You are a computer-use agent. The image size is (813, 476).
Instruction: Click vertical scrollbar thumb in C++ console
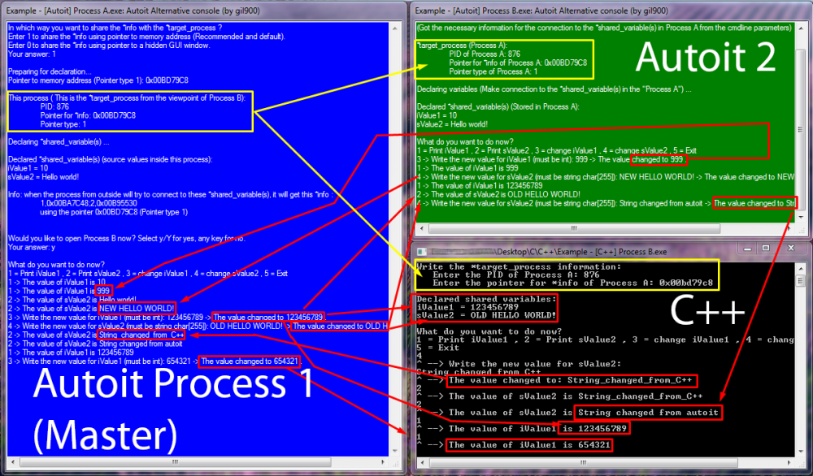click(800, 279)
